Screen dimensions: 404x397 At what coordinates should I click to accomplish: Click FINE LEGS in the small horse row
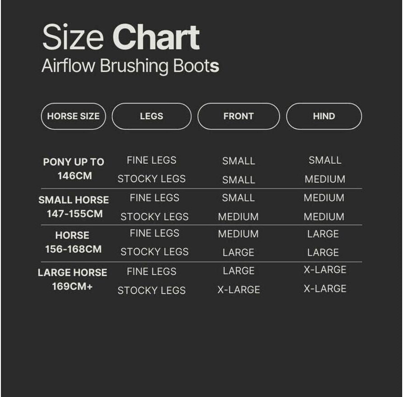[154, 198]
